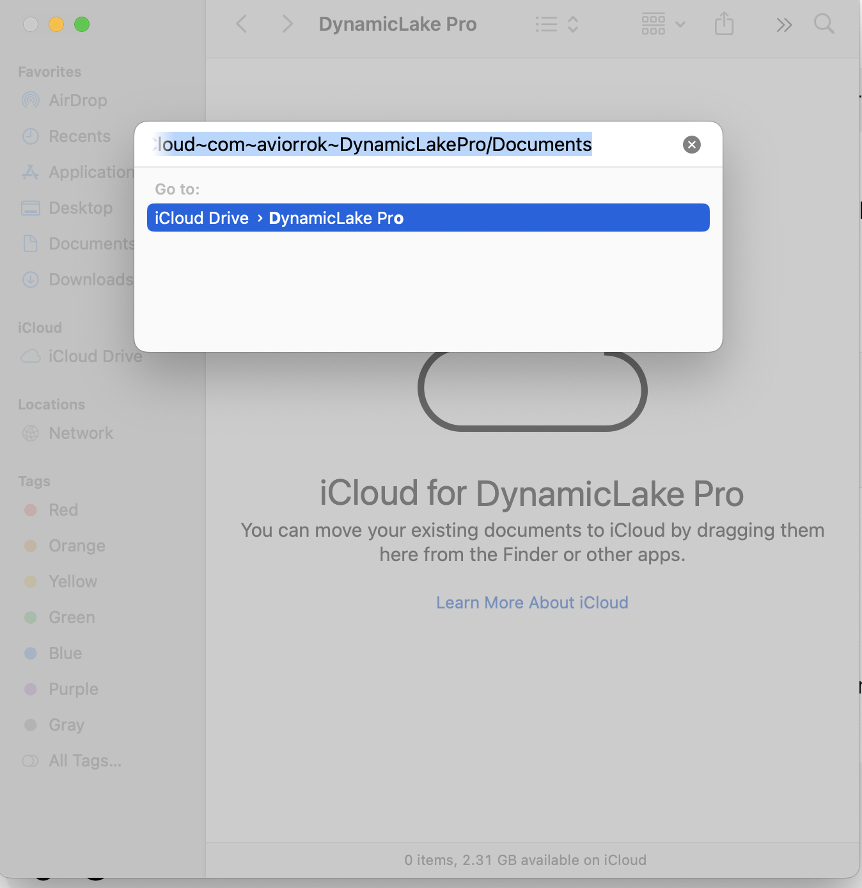Image resolution: width=862 pixels, height=888 pixels.
Task: Click the Favorites section header
Action: [x=49, y=72]
